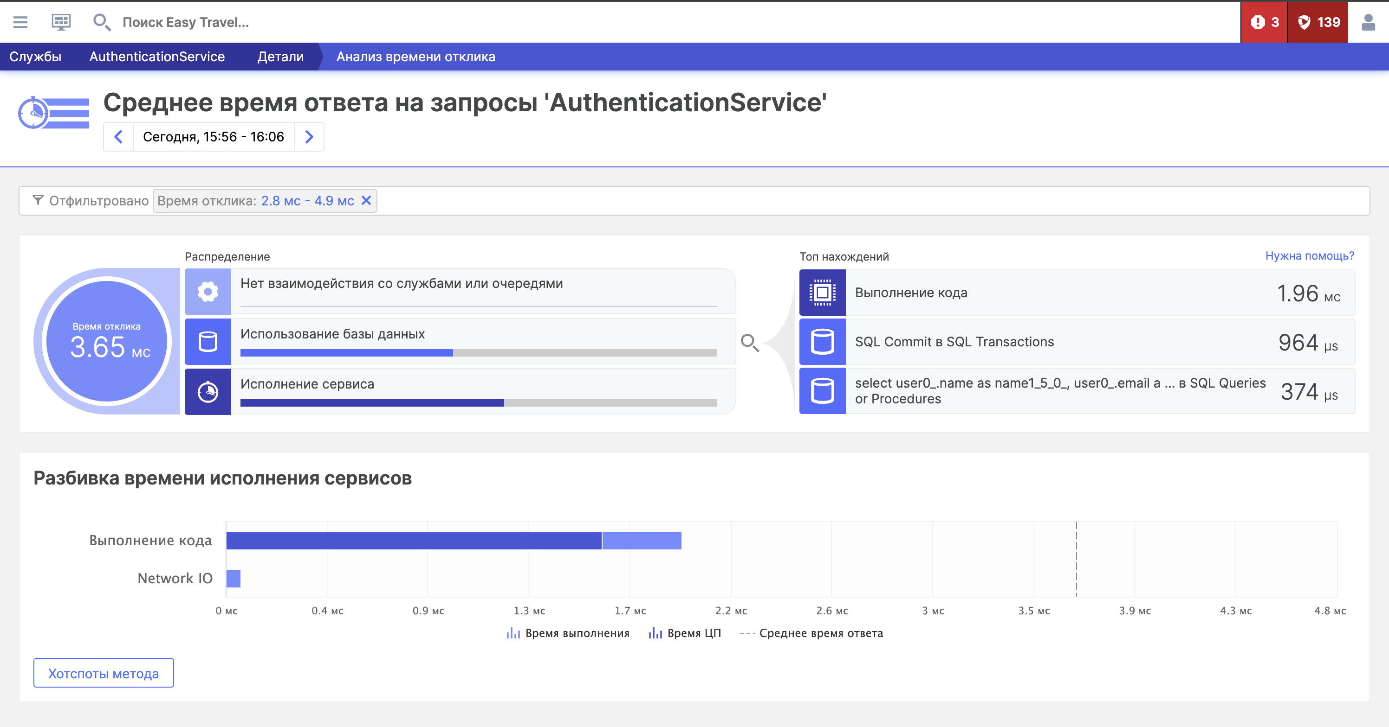Open 'Нужна помощь?' link
The image size is (1389, 727).
pyautogui.click(x=1309, y=256)
